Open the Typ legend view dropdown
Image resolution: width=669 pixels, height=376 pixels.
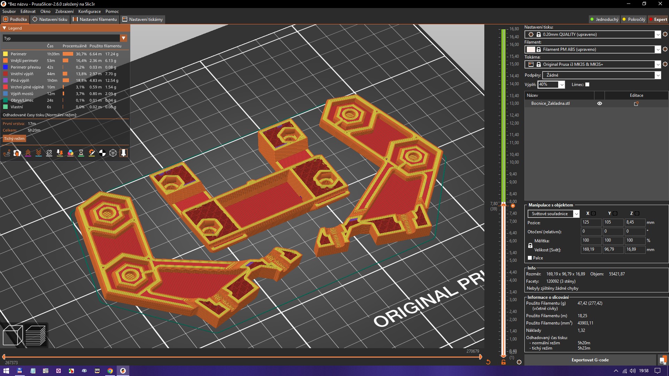pyautogui.click(x=123, y=38)
